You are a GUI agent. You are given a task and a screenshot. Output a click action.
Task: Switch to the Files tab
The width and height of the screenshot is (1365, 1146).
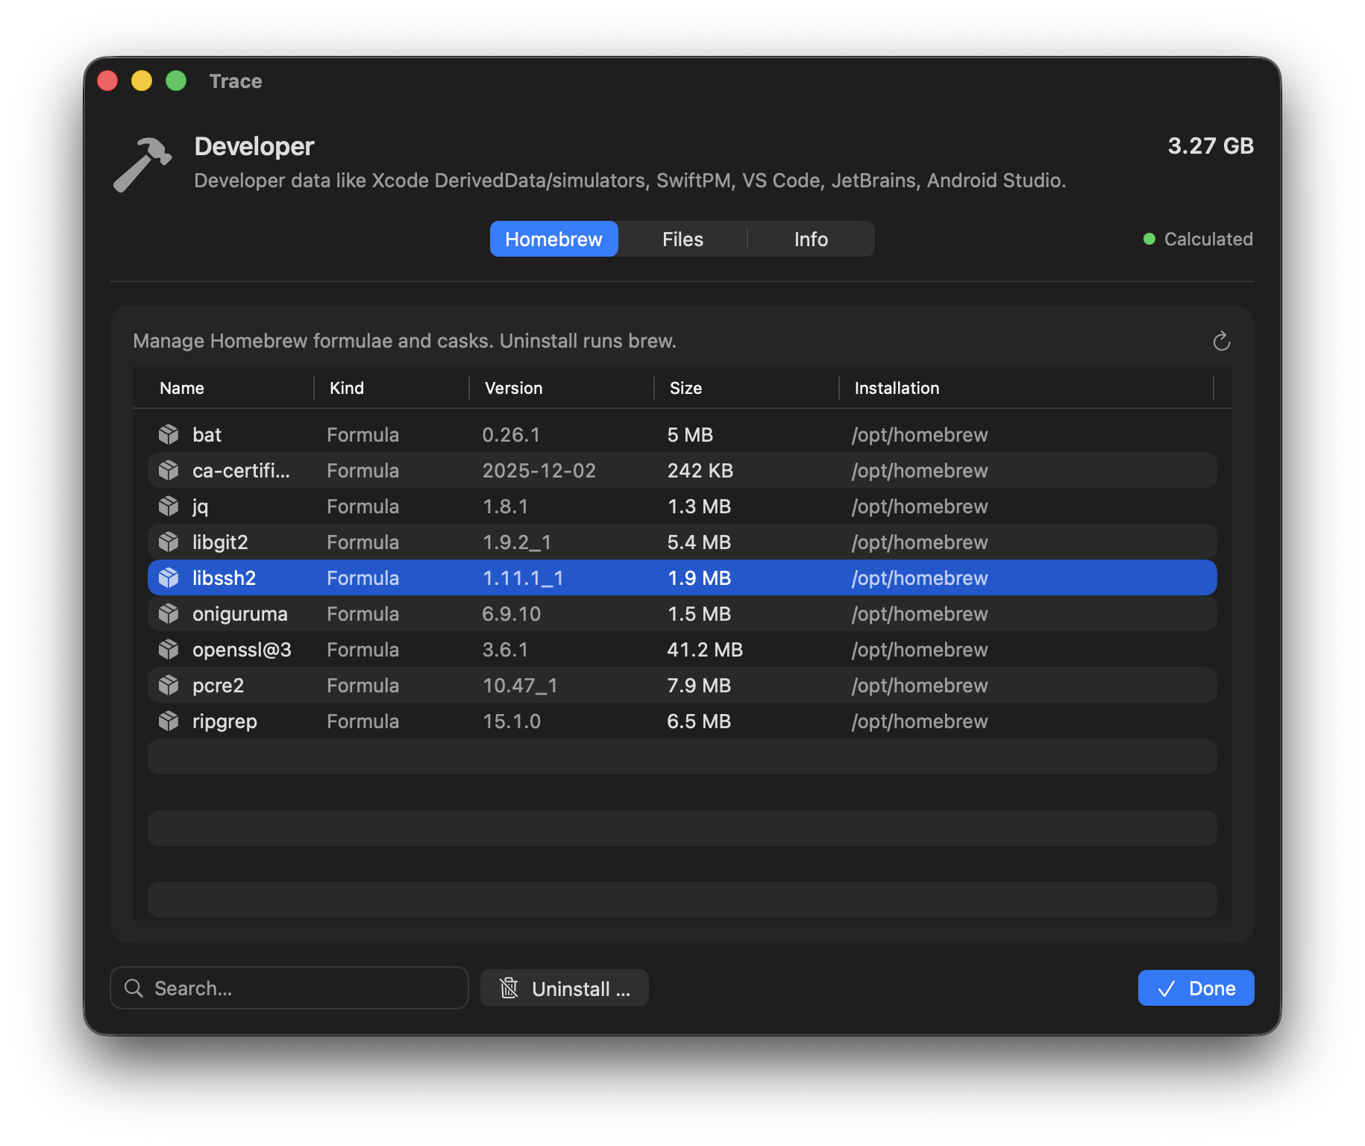point(682,239)
